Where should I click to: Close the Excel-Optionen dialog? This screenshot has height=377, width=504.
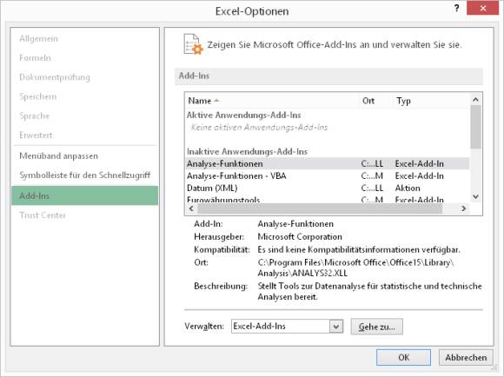482,9
